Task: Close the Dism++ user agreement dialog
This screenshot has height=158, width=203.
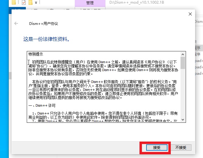Action: [x=190, y=14]
